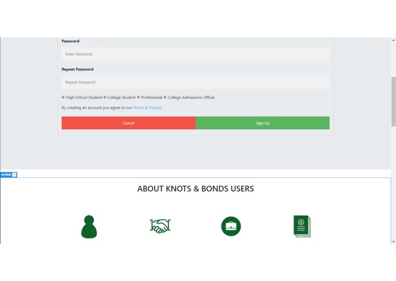Click the scrollbar down arrow
Viewport: 396px width, 281px height.
point(394,241)
